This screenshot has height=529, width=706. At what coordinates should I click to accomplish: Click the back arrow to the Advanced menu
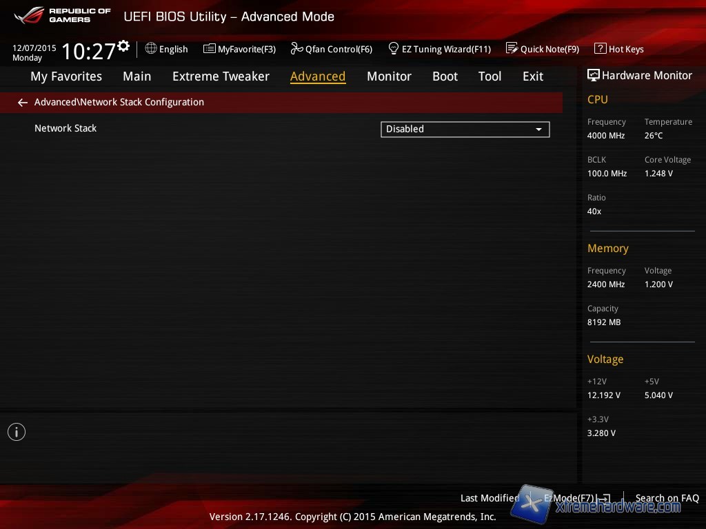tap(23, 103)
